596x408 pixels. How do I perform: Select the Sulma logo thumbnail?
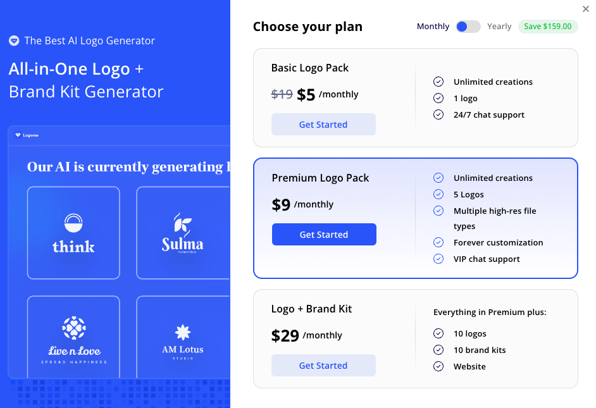point(182,233)
